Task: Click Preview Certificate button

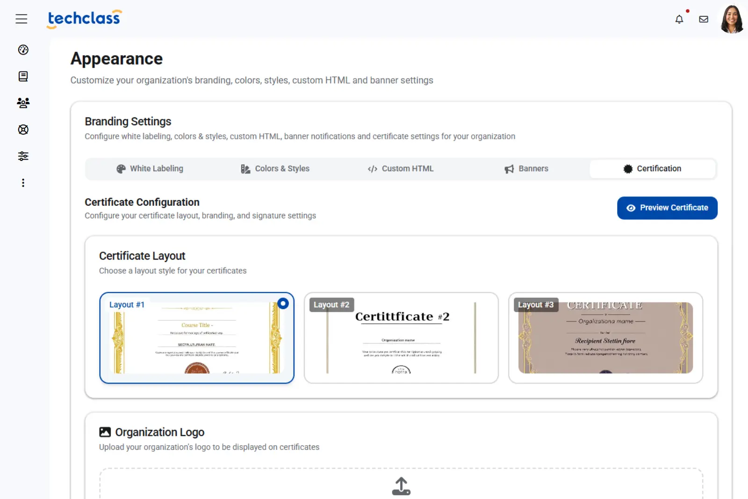Action: (667, 208)
